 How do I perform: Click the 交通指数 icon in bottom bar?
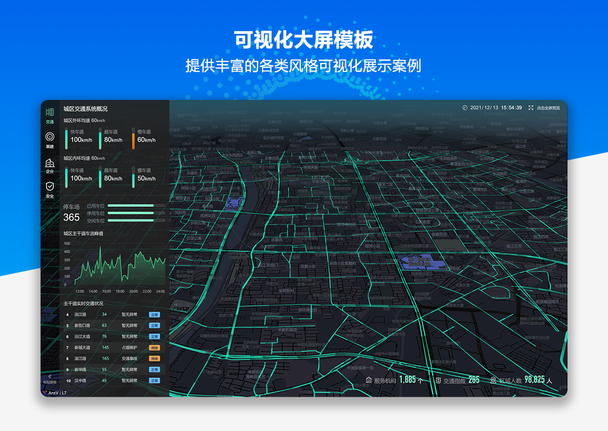438,380
